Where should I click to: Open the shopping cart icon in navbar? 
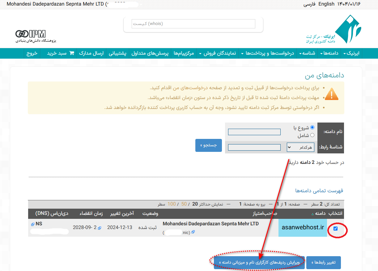point(72,53)
